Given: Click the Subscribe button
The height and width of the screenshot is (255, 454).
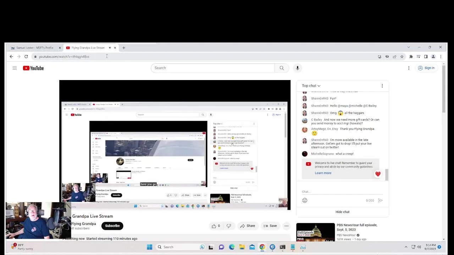Looking at the screenshot, I should [112, 226].
